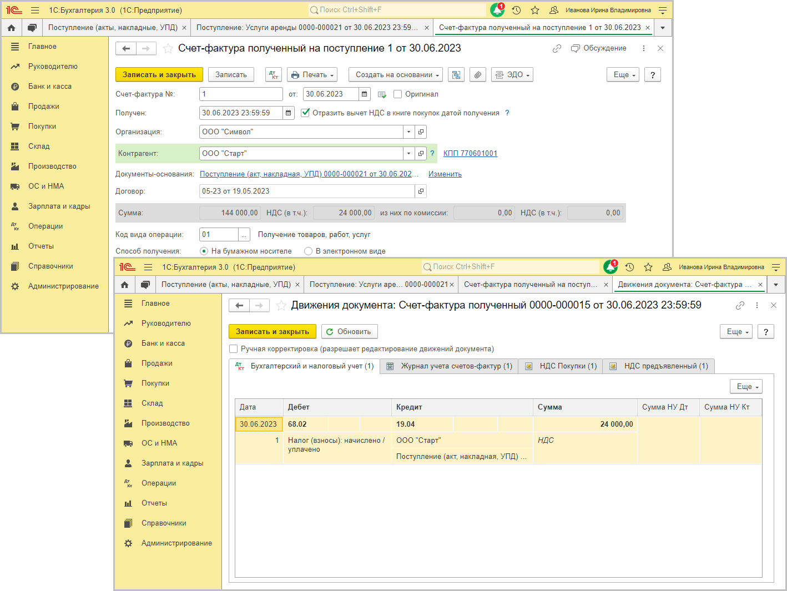The width and height of the screenshot is (787, 591).
Task: Click Счет-фактура № input field
Action: click(241, 94)
